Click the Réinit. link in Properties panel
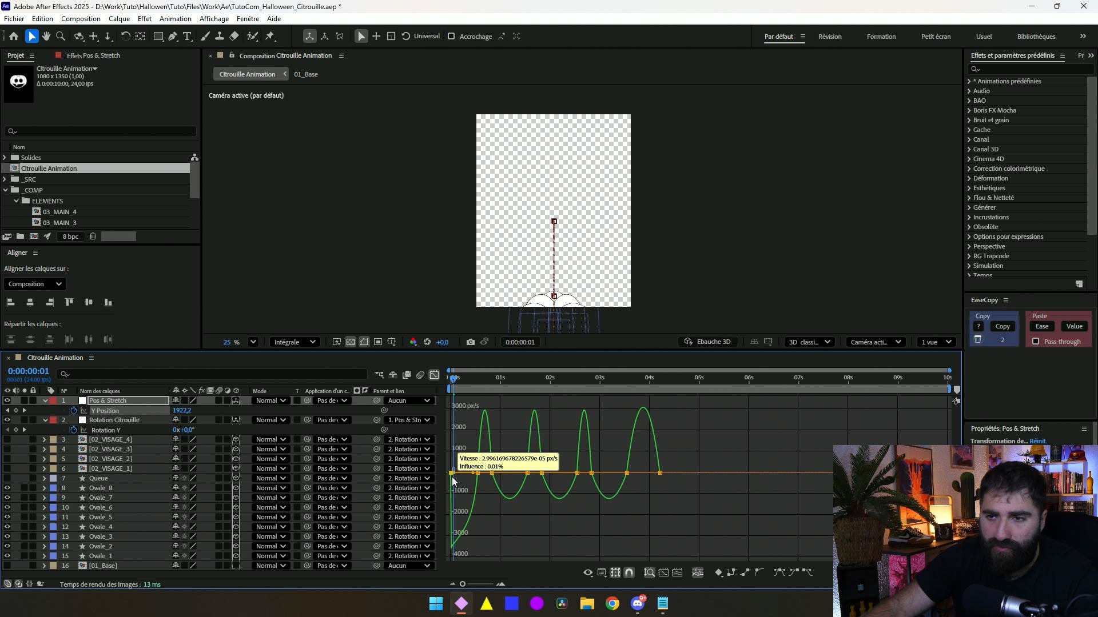Screen dimensions: 1098x617 [x=1038, y=441]
